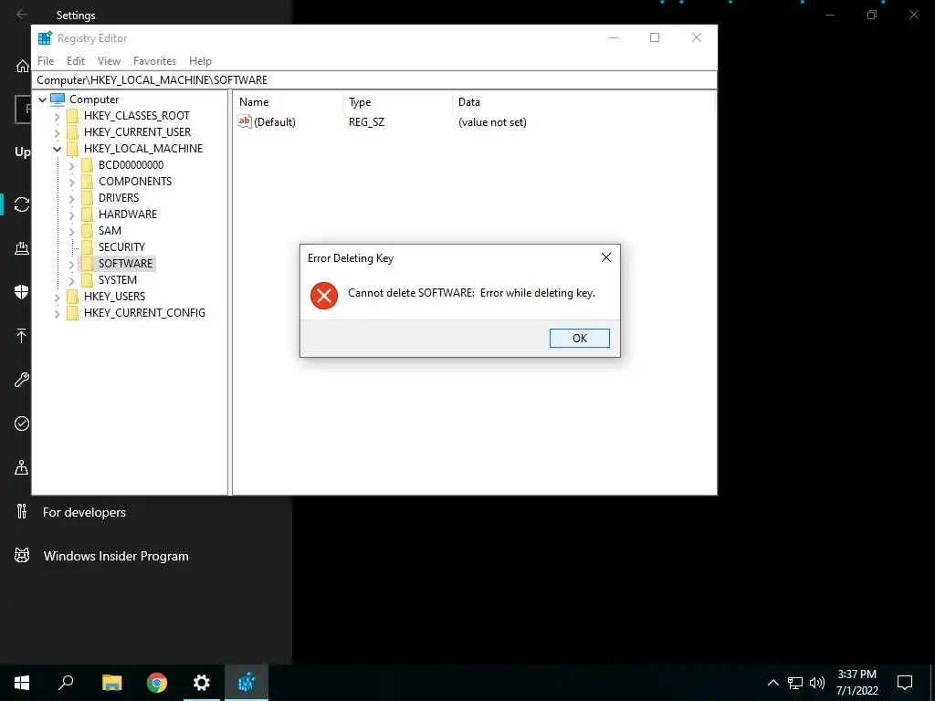Image resolution: width=935 pixels, height=701 pixels.
Task: Select HKEY_CURRENT_USER folder icon
Action: (73, 131)
